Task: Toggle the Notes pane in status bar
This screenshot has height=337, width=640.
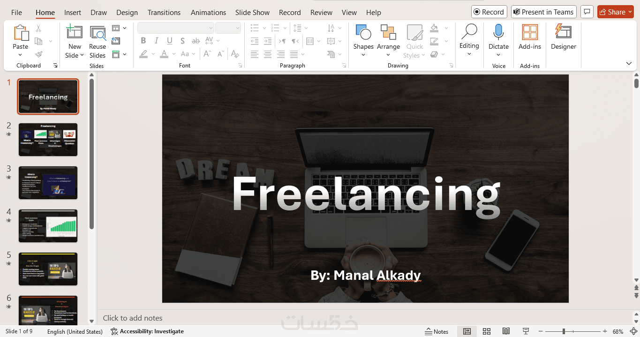Action: coord(437,331)
